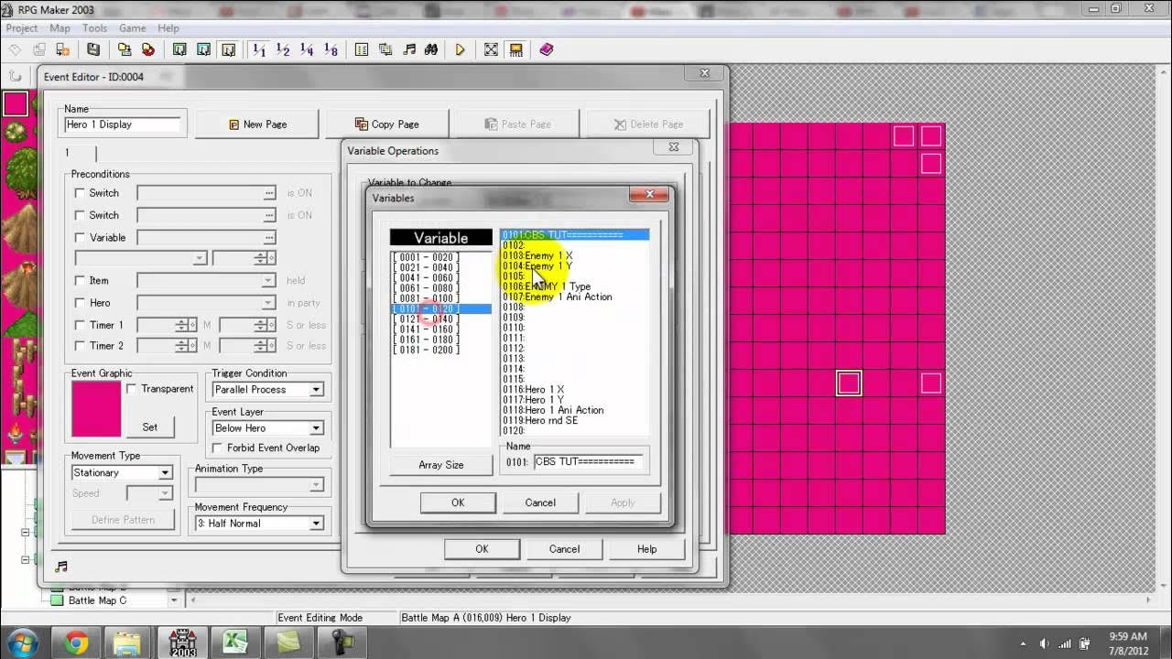Click the New Project toolbar icon

click(16, 49)
